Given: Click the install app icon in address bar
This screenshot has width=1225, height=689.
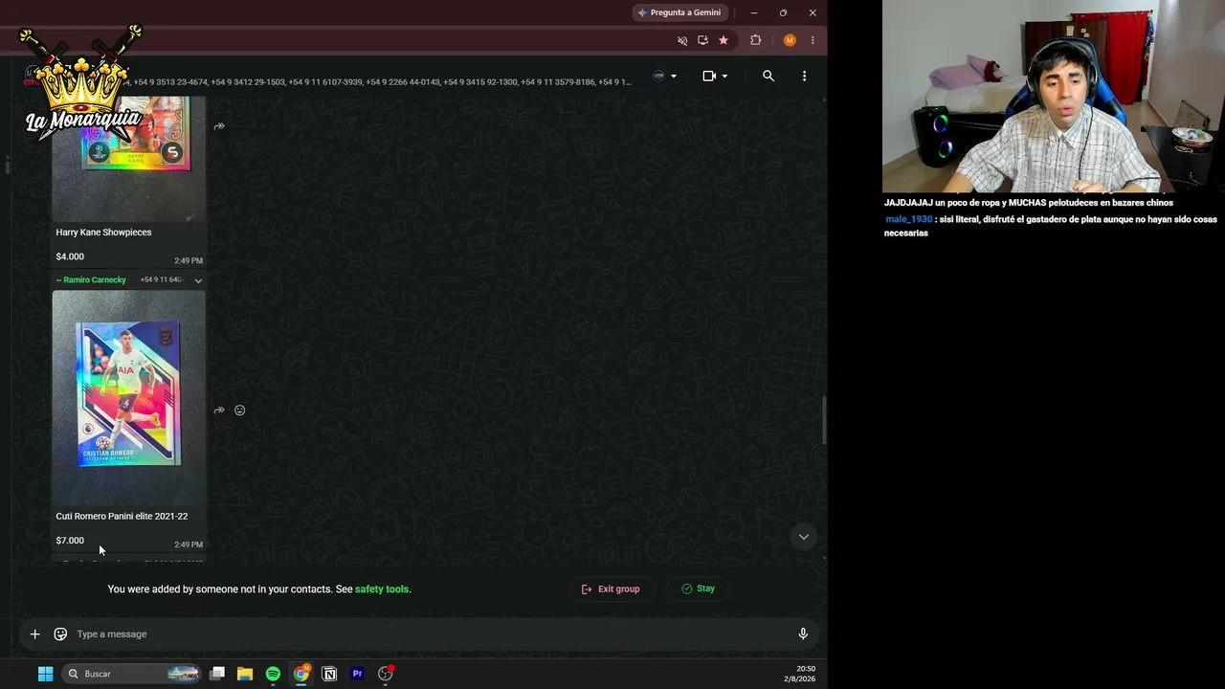Looking at the screenshot, I should click(x=702, y=40).
